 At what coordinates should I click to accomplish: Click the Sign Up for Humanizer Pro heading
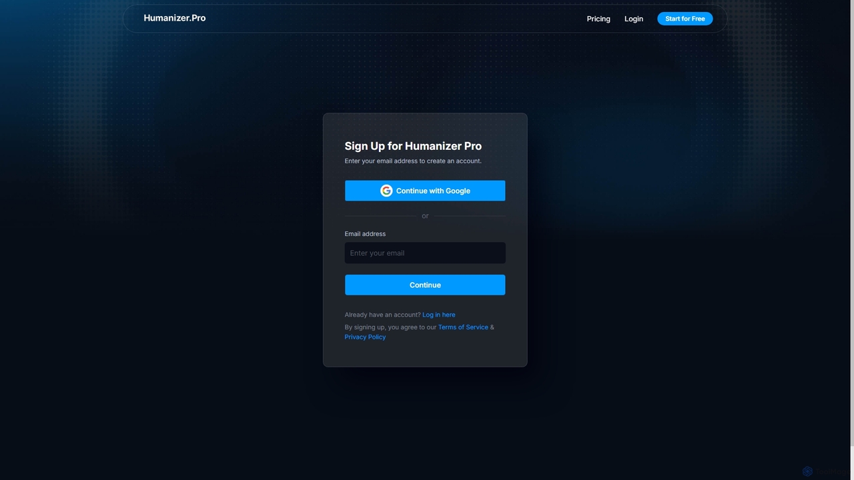pos(413,146)
